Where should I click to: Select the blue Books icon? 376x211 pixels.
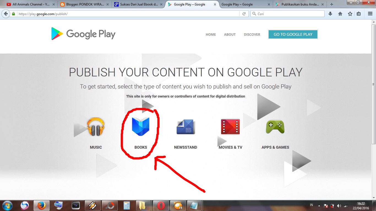(x=141, y=127)
